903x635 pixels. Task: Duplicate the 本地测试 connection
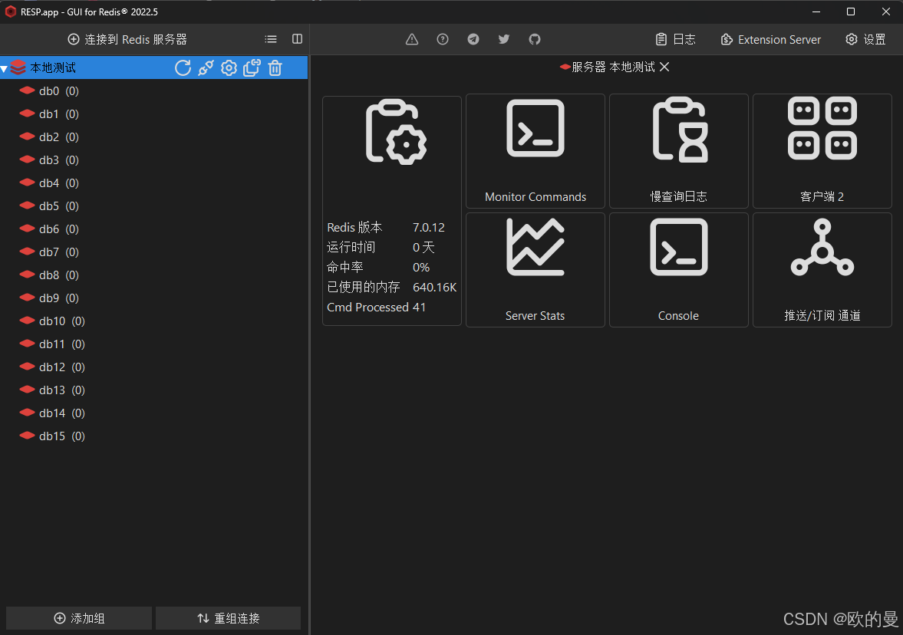[x=252, y=68]
